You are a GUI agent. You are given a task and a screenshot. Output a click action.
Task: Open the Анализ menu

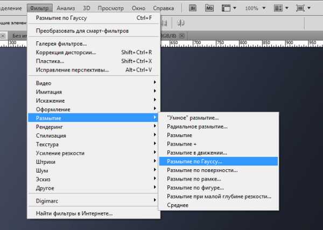66,9
